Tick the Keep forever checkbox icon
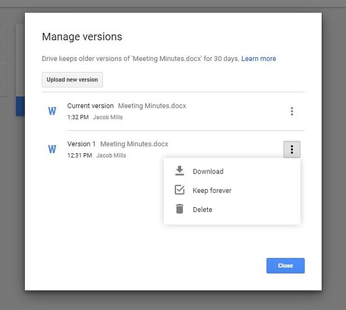Screen dimensions: 346x310 pos(180,190)
